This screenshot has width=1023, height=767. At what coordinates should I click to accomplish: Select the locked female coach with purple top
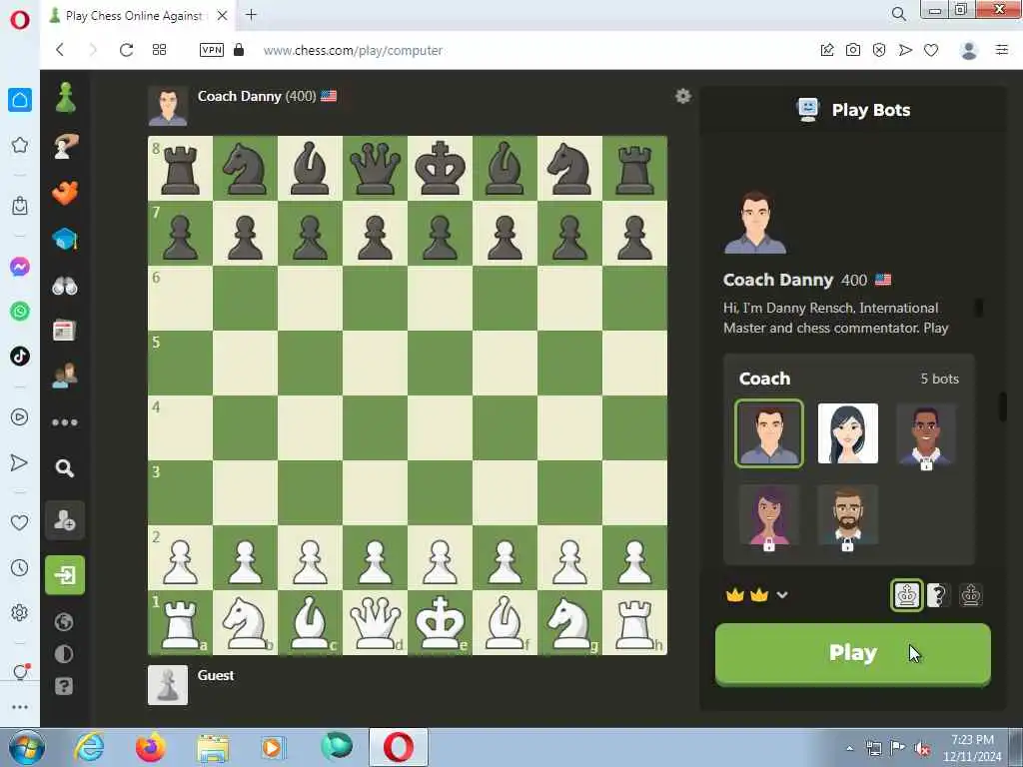769,516
